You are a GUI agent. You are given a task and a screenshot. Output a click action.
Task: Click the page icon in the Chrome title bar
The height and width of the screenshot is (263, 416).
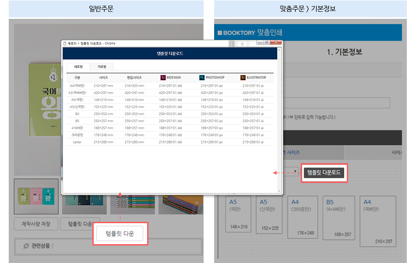point(64,43)
